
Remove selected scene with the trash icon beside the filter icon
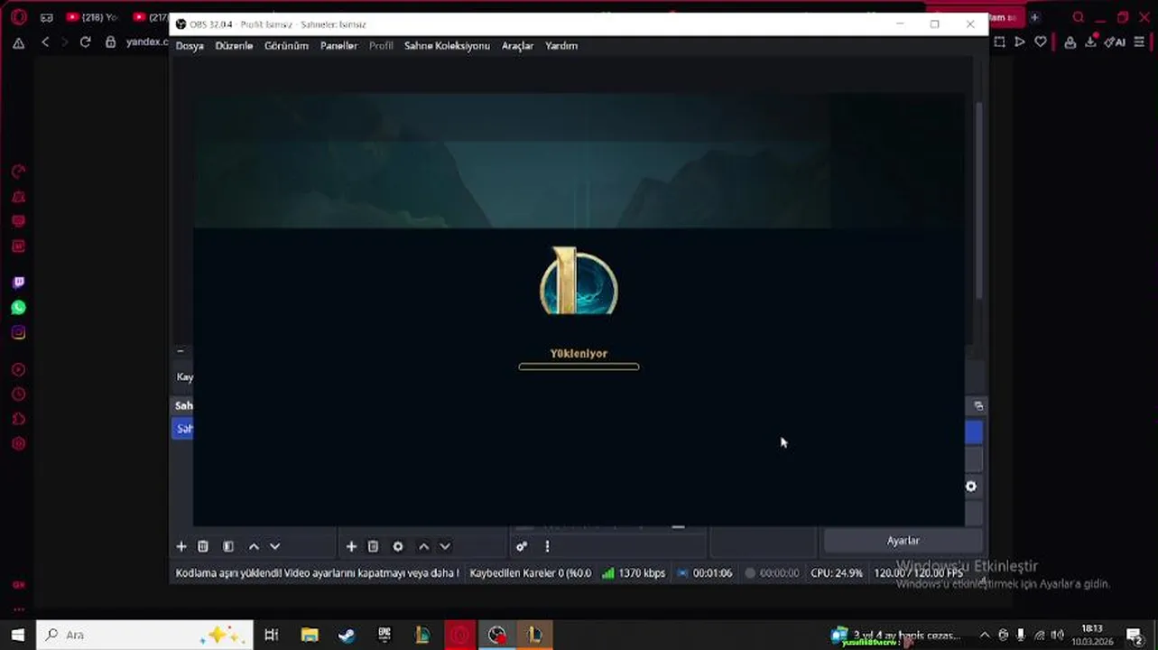tap(203, 546)
